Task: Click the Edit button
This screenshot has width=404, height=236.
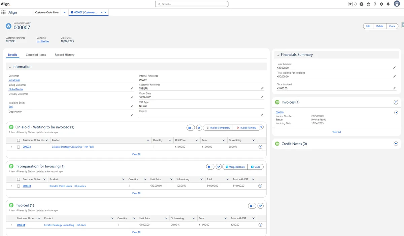Action: [x=368, y=26]
